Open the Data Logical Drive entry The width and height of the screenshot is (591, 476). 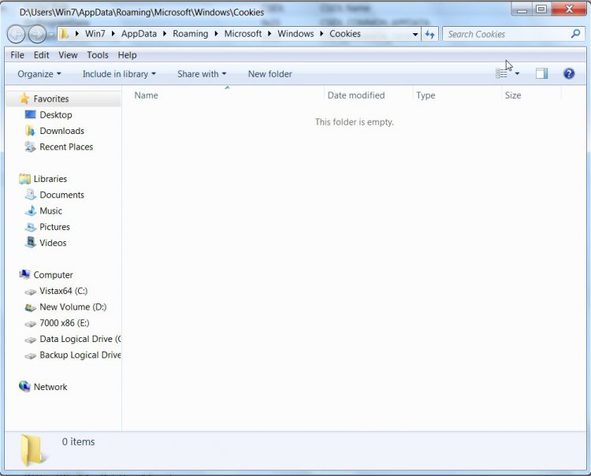click(80, 339)
